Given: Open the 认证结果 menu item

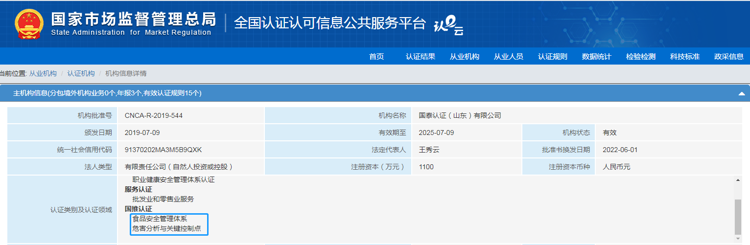Looking at the screenshot, I should (421, 57).
